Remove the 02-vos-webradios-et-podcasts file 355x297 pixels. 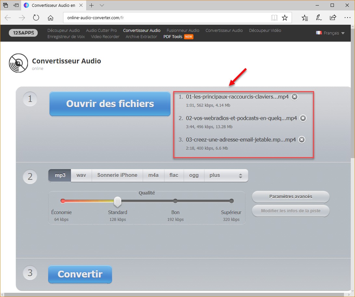click(x=303, y=118)
